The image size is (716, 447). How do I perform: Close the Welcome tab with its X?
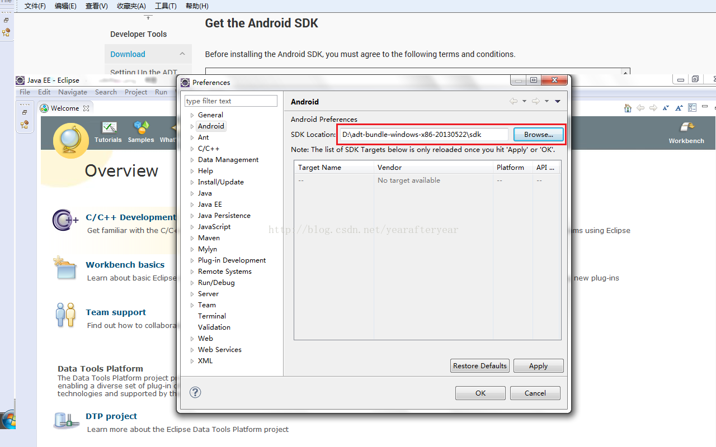(86, 108)
